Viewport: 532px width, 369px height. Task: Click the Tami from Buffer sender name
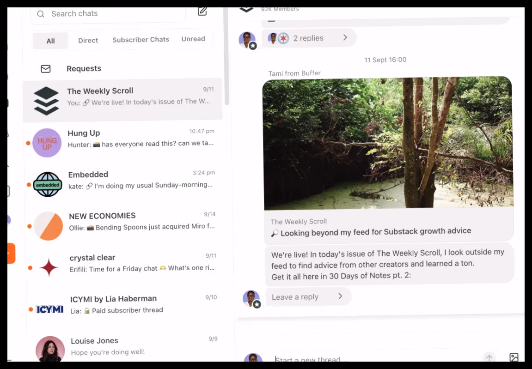(x=294, y=73)
